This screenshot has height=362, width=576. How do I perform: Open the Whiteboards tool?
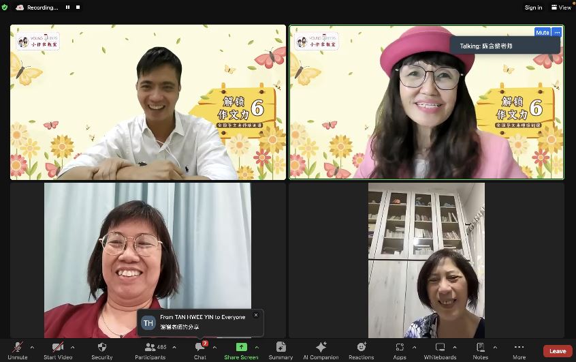pos(440,348)
